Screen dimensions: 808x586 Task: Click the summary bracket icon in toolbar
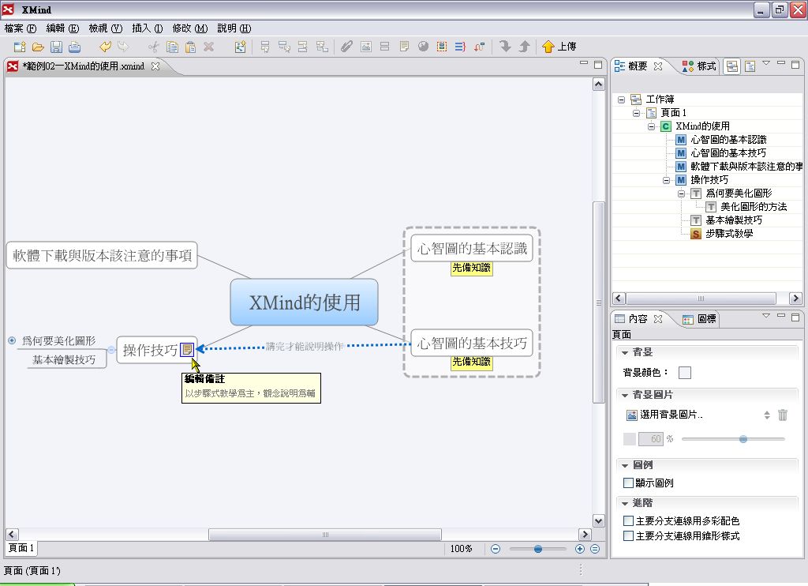coord(460,47)
